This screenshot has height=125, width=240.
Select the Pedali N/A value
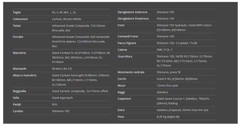[54, 104]
